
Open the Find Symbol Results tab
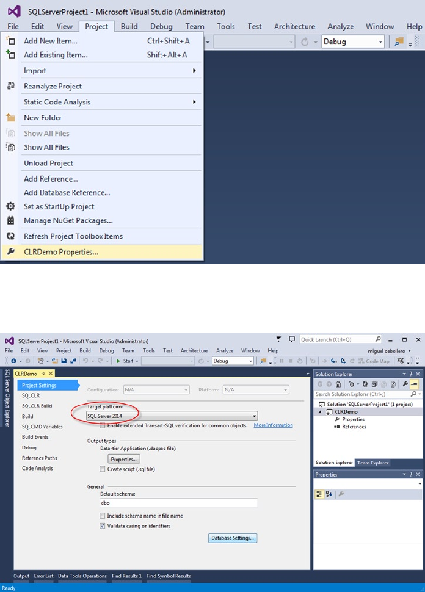[x=169, y=576]
